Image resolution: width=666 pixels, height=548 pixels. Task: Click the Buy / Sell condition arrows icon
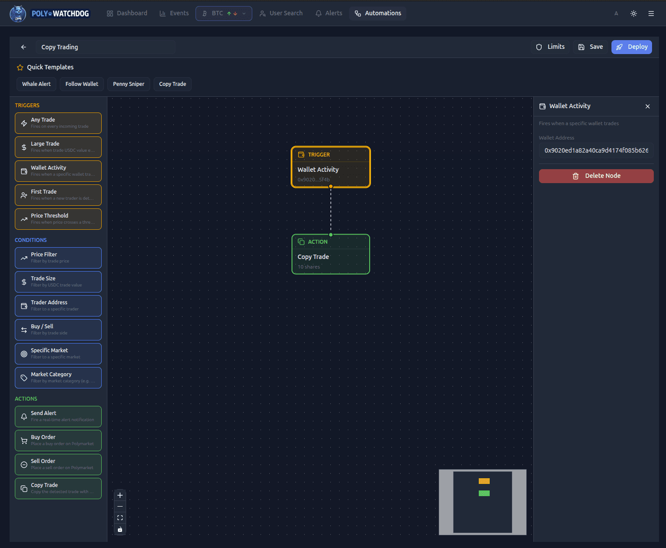[24, 330]
